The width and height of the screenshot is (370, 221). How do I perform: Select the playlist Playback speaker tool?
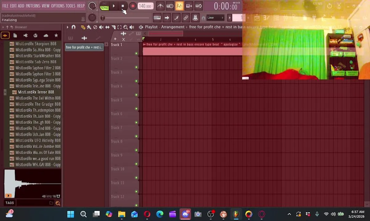(132, 27)
